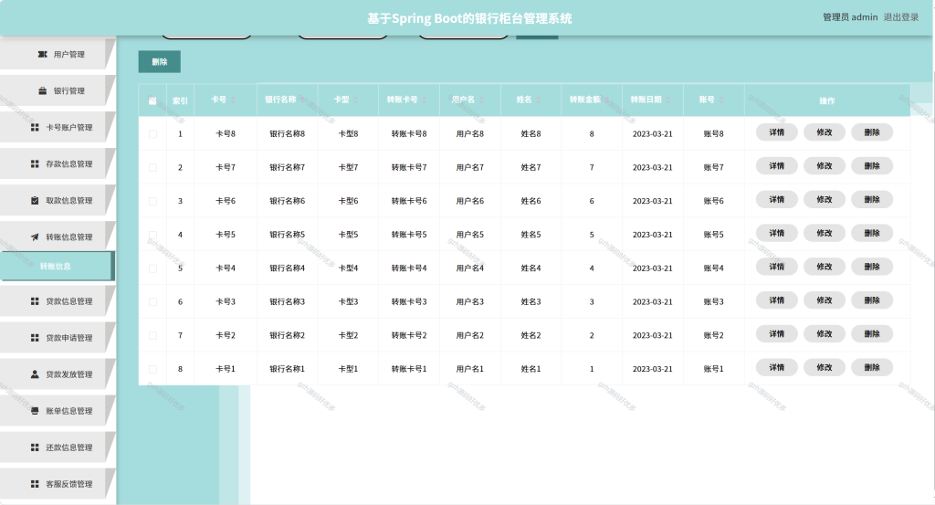
Task: Click the 账单信息管理 icon
Action: 35,411
